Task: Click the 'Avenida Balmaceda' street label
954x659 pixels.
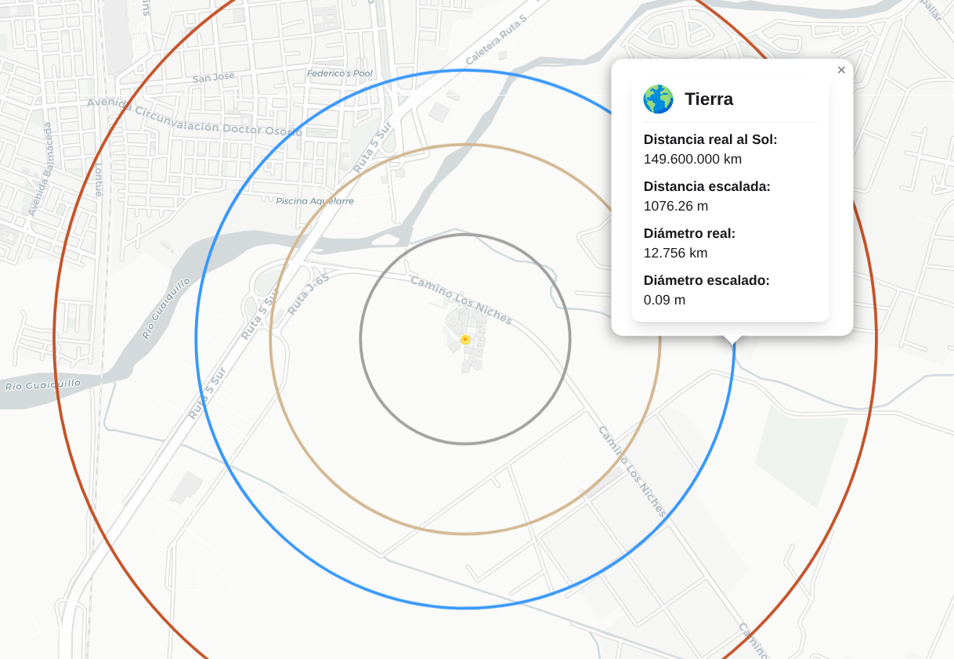Action: pos(39,169)
